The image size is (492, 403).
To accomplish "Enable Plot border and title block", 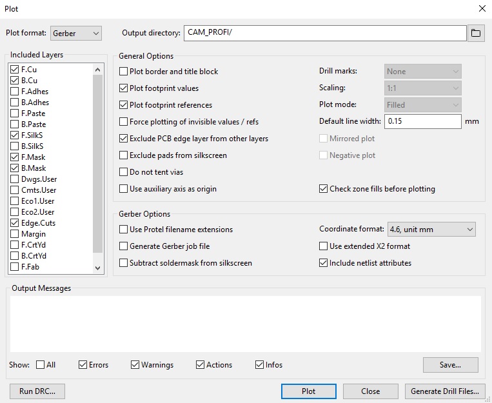I will coord(124,72).
